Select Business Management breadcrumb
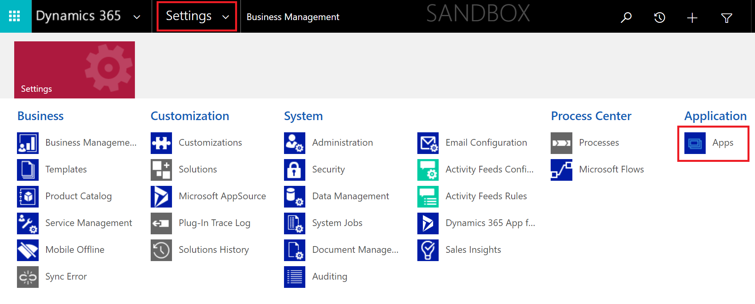The width and height of the screenshot is (755, 304). [x=293, y=17]
